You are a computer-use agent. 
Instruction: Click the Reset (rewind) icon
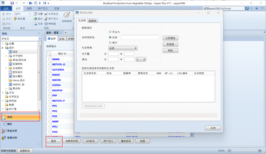coord(45,3)
